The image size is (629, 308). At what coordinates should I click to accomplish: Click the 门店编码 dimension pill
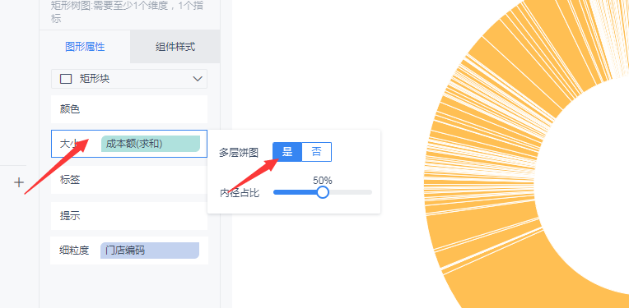click(150, 251)
